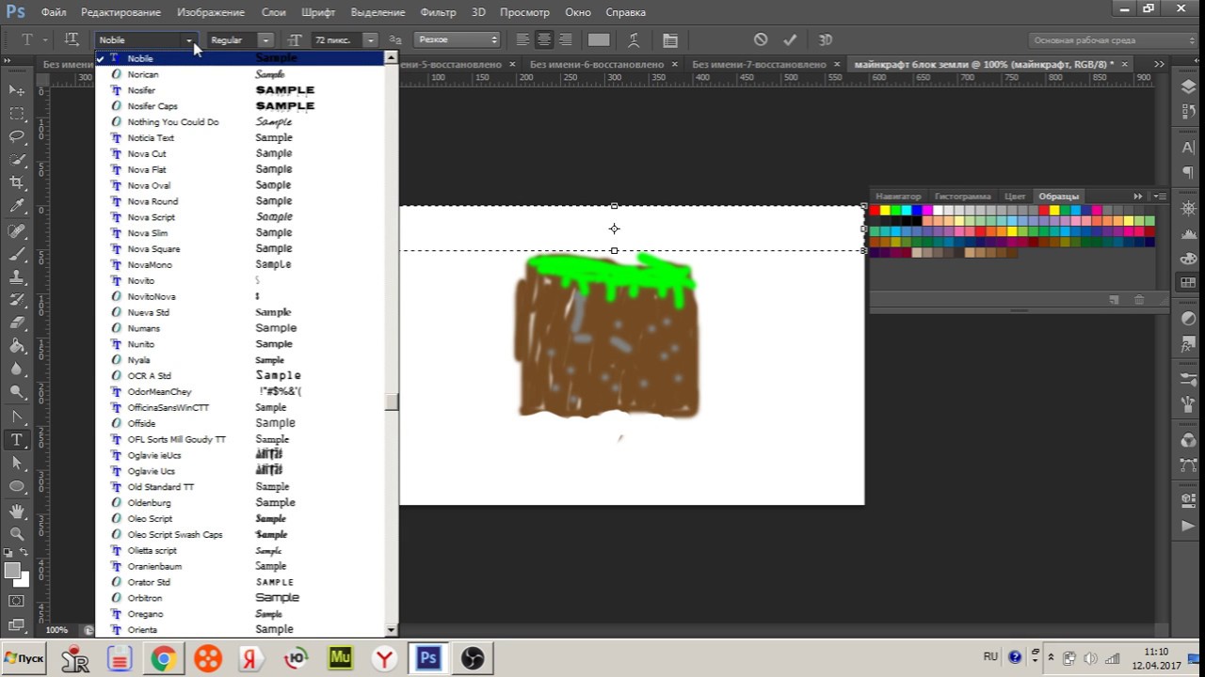Select the History Brush tool
Image resolution: width=1205 pixels, height=677 pixels.
tap(17, 300)
